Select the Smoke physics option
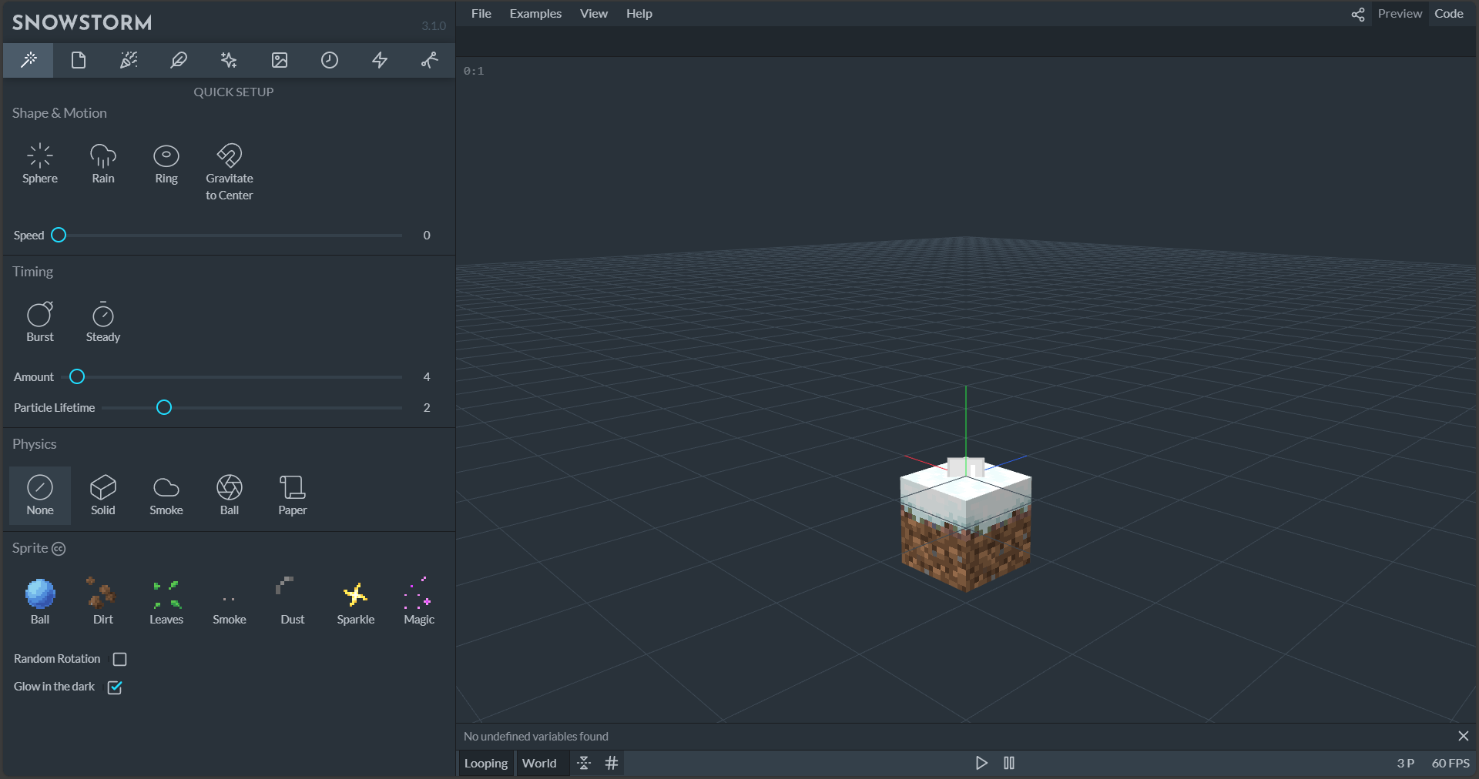Image resolution: width=1479 pixels, height=779 pixels. pos(166,496)
